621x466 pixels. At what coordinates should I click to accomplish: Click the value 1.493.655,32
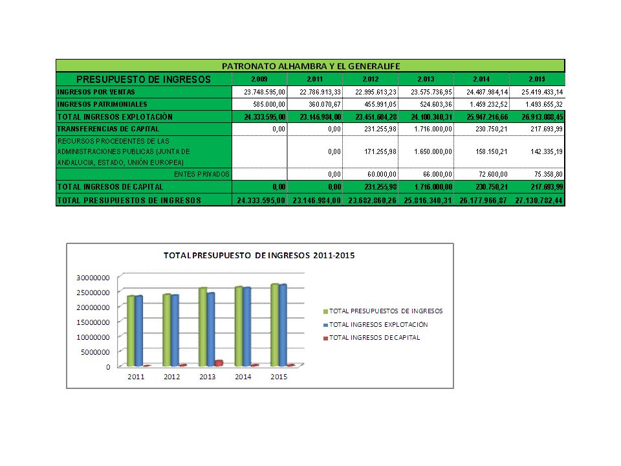point(544,104)
